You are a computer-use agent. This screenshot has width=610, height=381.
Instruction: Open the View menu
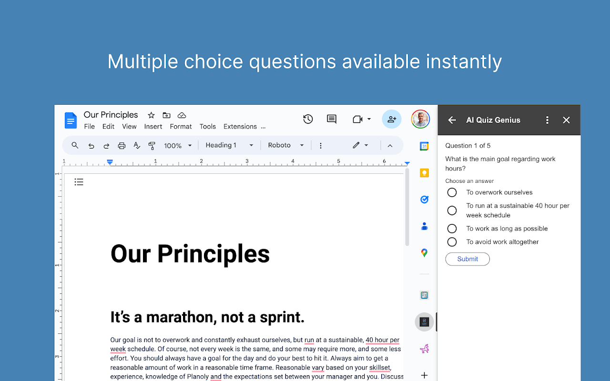click(129, 127)
